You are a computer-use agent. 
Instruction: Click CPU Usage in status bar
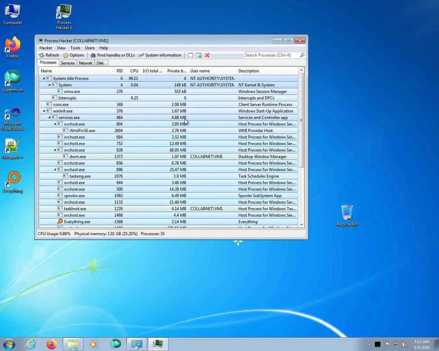click(x=54, y=234)
